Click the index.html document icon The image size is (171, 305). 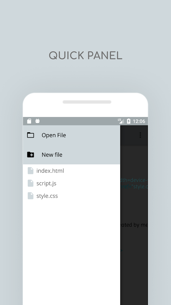click(x=30, y=170)
